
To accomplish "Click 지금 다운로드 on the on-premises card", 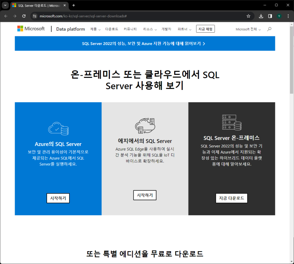I will [x=232, y=198].
